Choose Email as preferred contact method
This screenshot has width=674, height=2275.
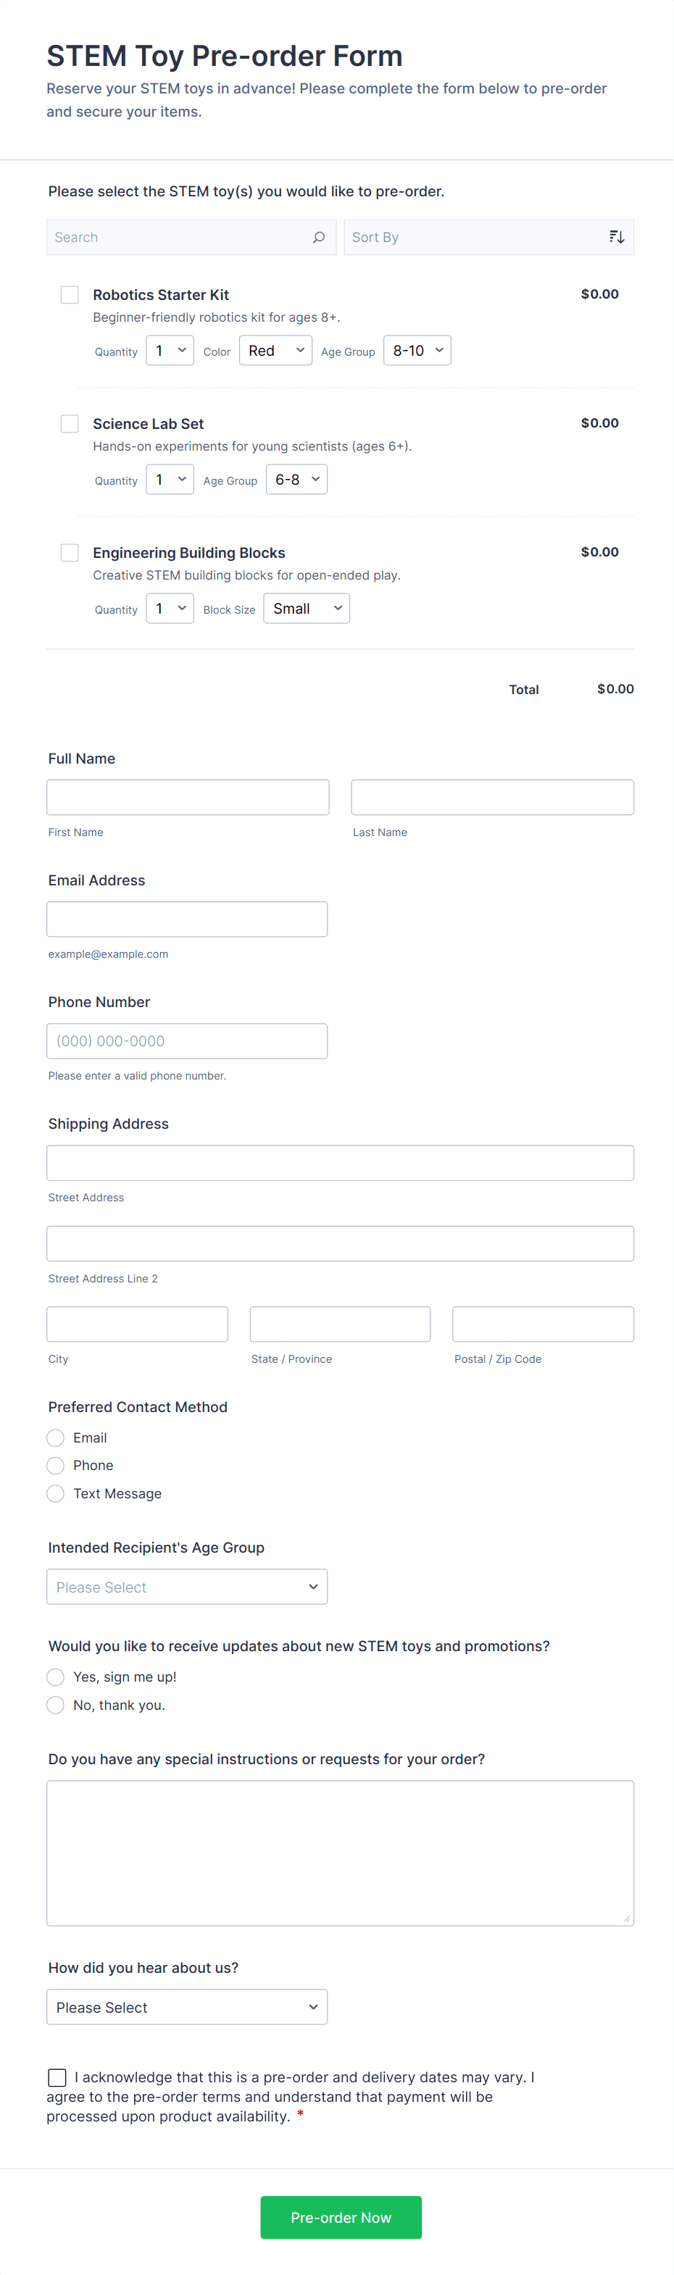(x=56, y=1437)
